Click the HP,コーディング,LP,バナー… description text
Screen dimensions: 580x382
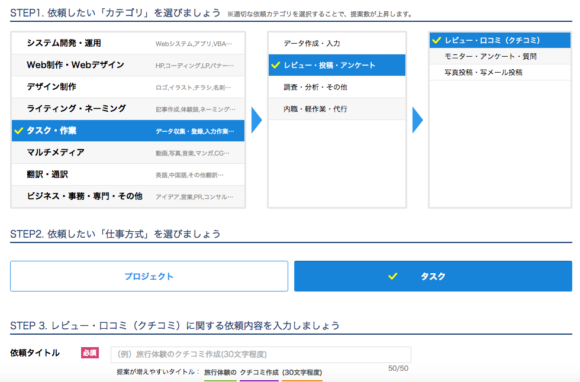tap(195, 66)
